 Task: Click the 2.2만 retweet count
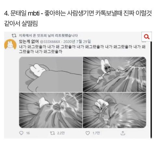[61, 133]
